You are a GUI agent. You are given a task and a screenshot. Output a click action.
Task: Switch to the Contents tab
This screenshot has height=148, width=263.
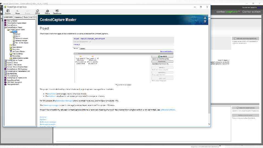(8, 17)
